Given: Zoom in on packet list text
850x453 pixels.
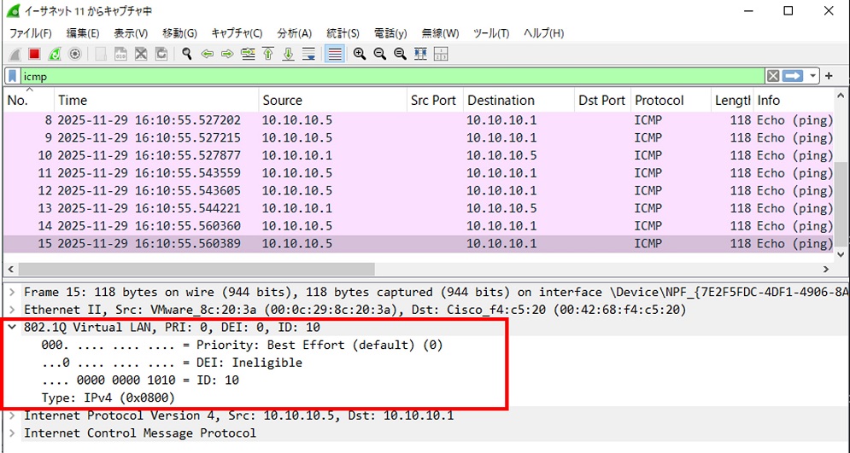Looking at the screenshot, I should pos(360,54).
